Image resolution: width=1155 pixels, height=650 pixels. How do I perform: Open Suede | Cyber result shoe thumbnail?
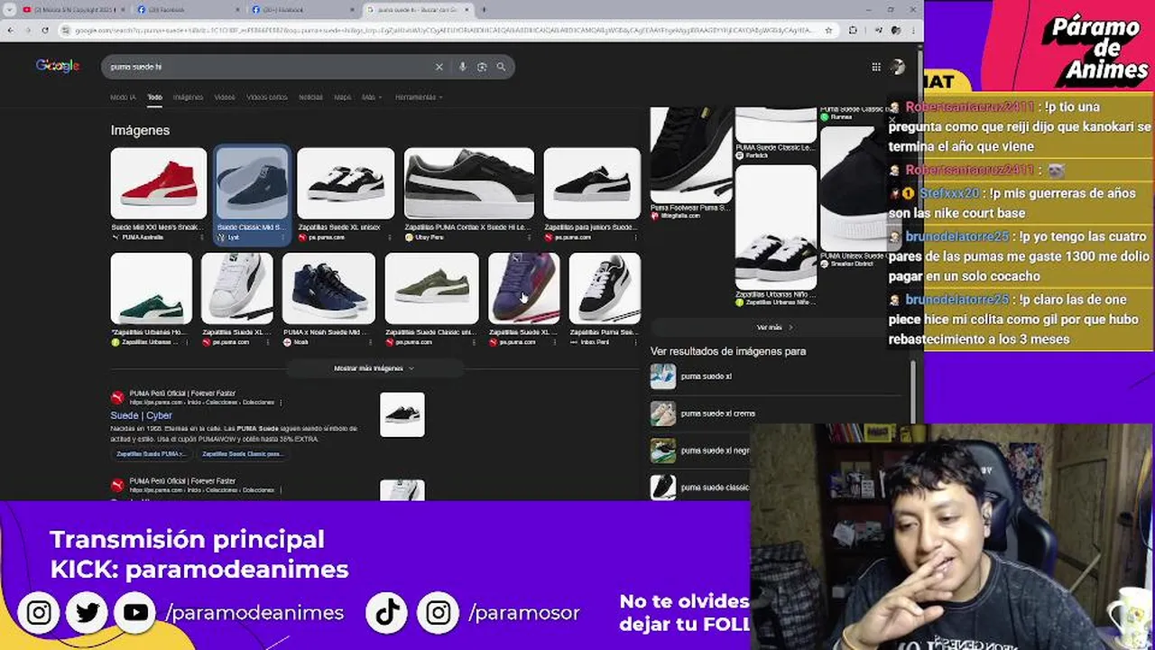(402, 414)
